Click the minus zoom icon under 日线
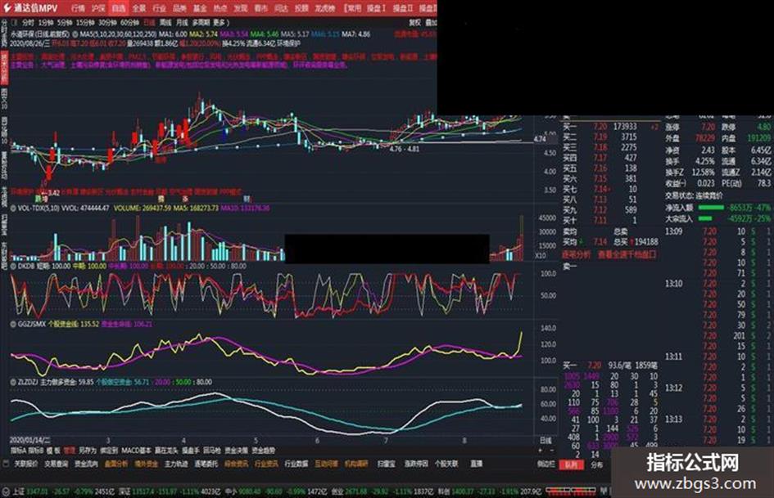Image resolution: width=774 pixels, height=498 pixels. 552,451
